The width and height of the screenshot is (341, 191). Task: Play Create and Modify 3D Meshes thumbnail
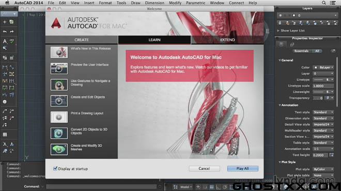pos(59,149)
